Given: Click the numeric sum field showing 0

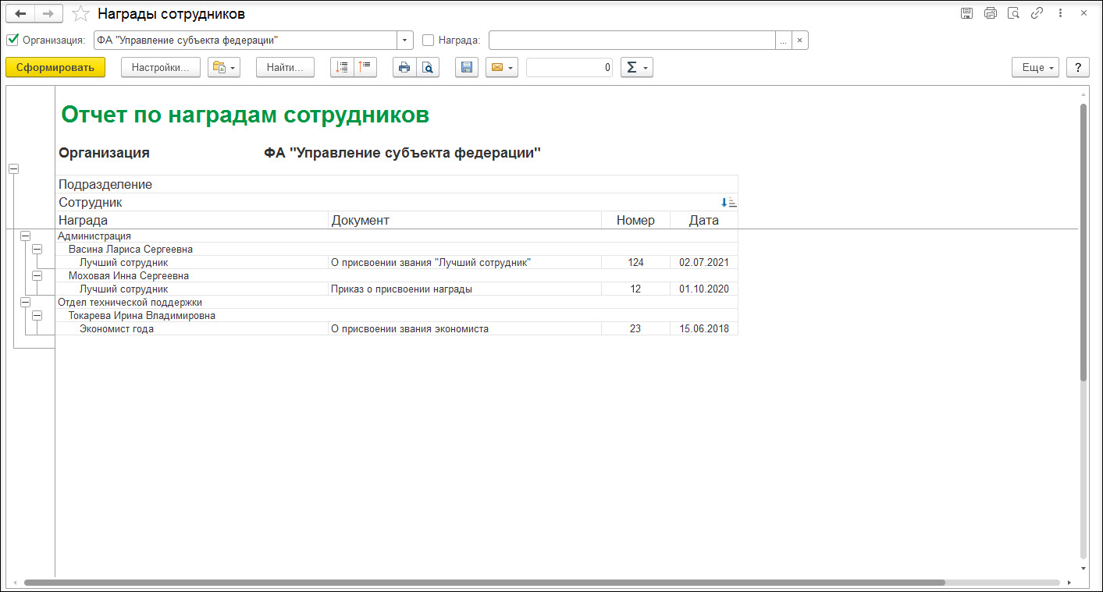Looking at the screenshot, I should pyautogui.click(x=569, y=68).
